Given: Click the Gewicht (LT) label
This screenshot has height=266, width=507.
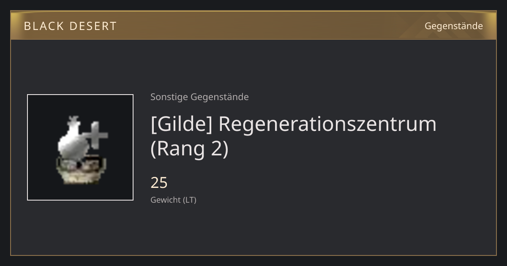Looking at the screenshot, I should point(173,200).
